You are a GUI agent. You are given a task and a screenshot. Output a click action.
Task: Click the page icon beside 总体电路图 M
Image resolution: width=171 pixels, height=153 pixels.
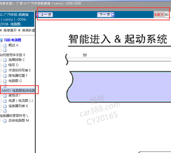click(x=5, y=121)
